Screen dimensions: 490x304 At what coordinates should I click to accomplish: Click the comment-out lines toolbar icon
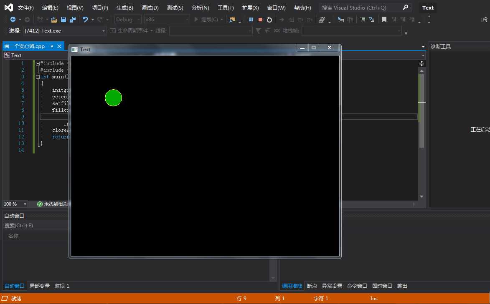click(322, 20)
